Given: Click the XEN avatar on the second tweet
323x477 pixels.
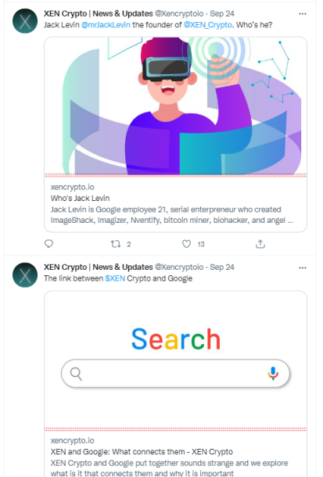Looking at the screenshot, I should tap(25, 275).
